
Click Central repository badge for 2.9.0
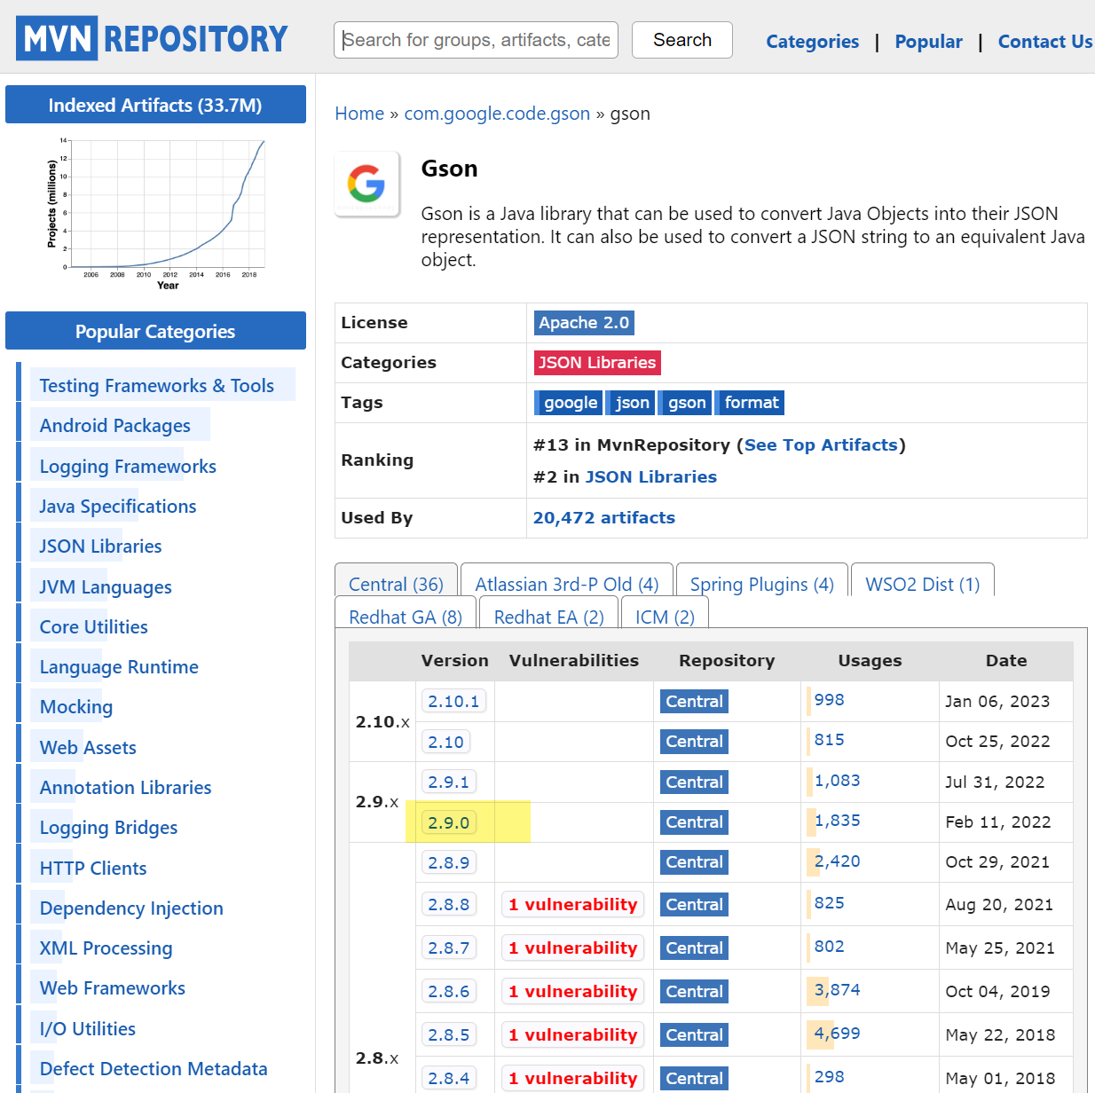pos(694,822)
